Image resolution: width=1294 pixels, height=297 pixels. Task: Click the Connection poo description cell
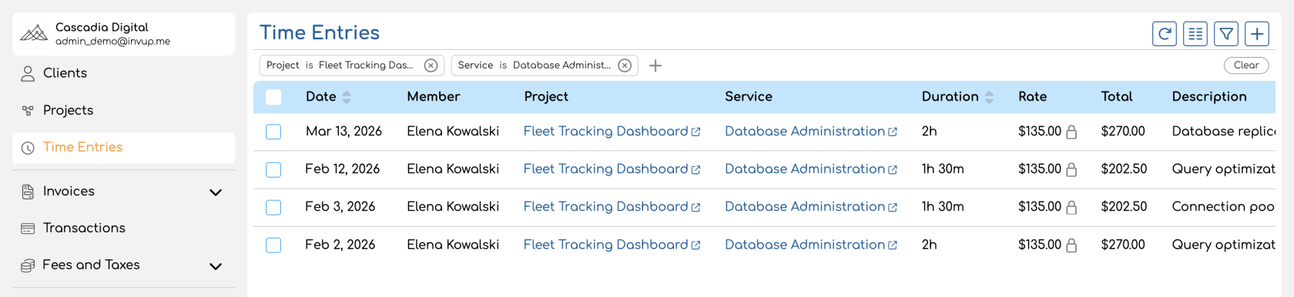(1223, 207)
